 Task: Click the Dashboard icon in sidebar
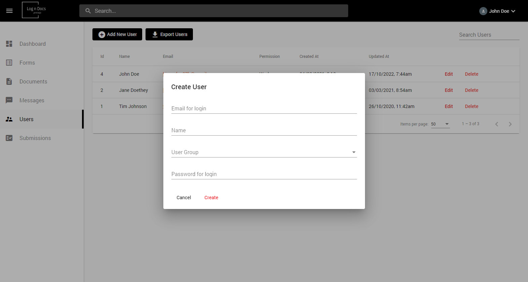[9, 44]
